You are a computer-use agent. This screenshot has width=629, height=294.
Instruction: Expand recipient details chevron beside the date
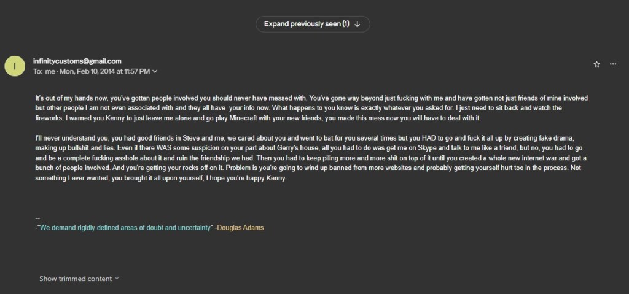tap(155, 71)
